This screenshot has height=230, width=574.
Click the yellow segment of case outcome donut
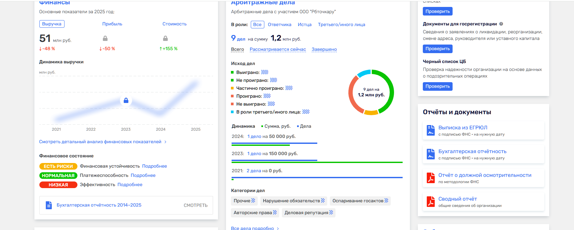[371, 113]
